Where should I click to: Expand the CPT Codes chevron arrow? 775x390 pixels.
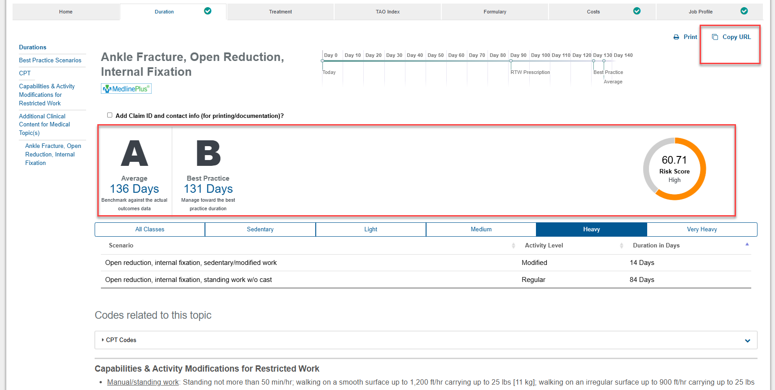[747, 340]
